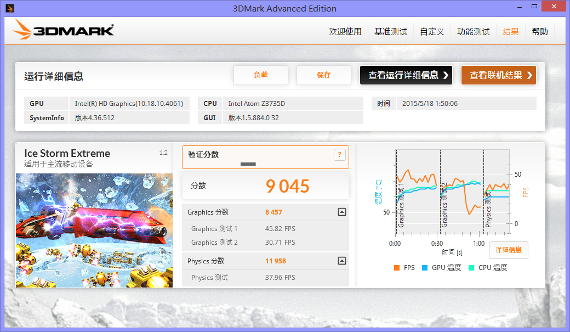570x332 pixels.
Task: Click the overall score 9 045
Action: click(288, 187)
